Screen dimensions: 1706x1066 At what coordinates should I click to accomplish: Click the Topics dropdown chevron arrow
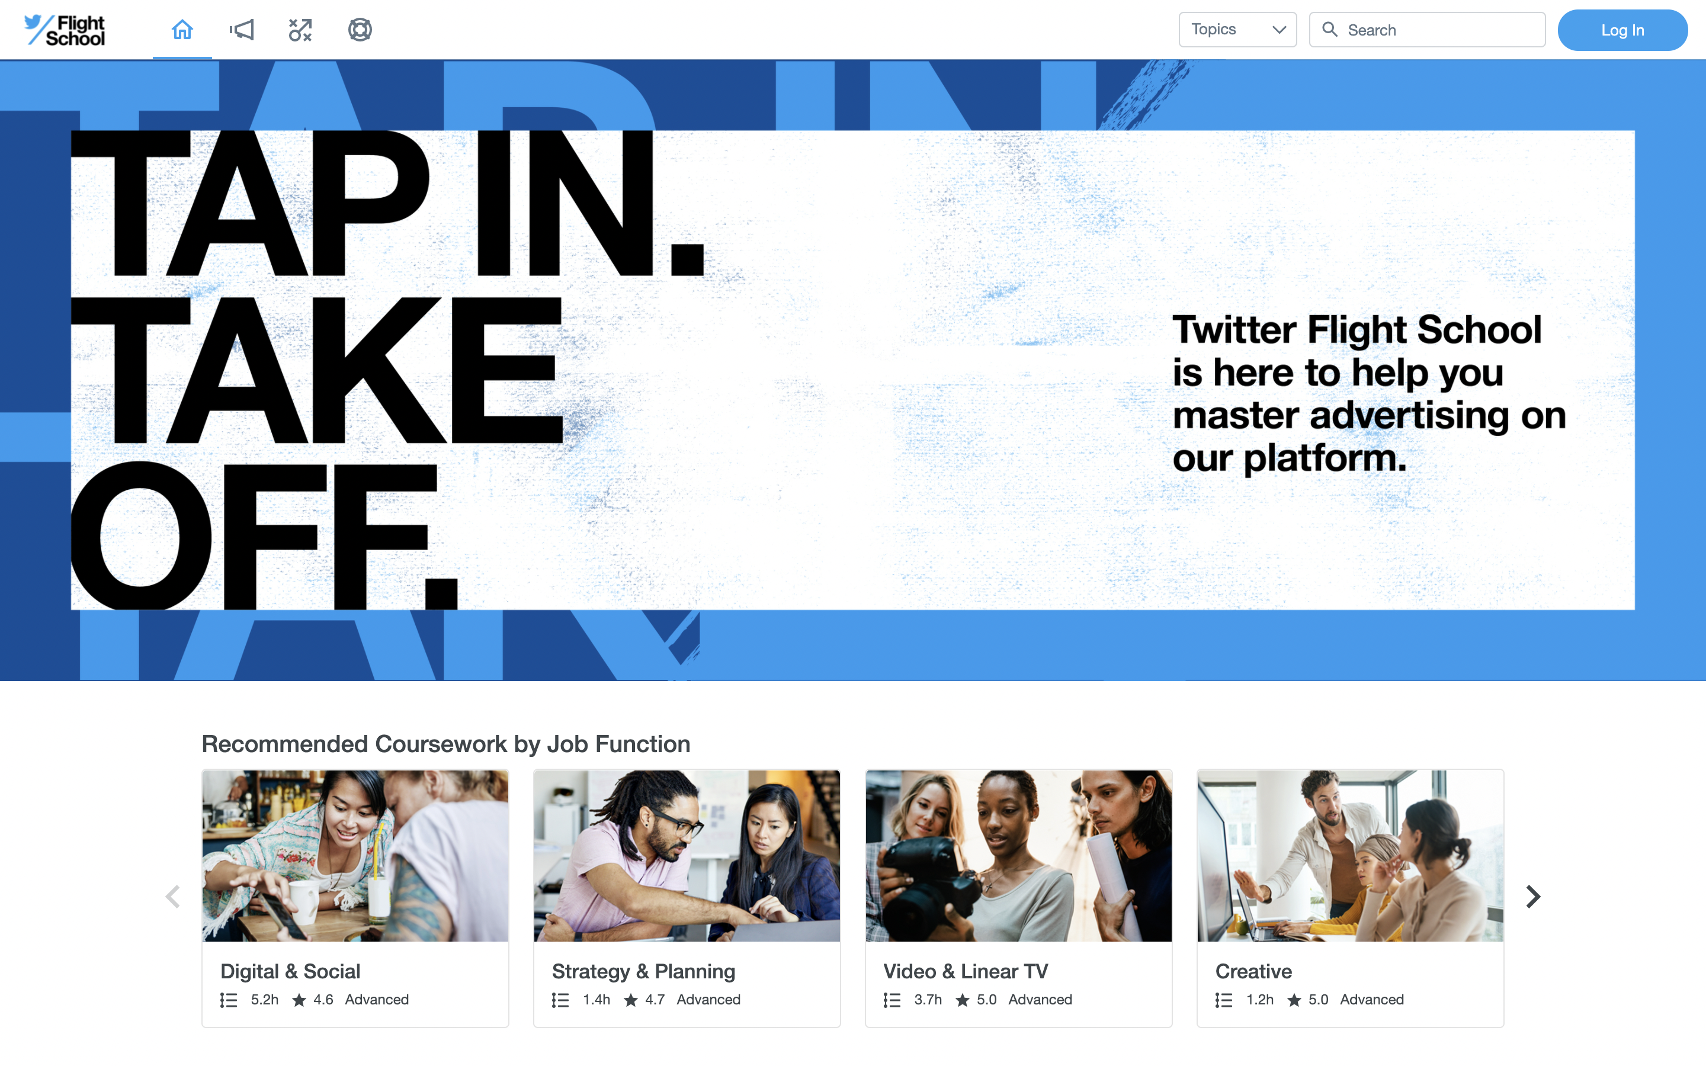tap(1279, 30)
